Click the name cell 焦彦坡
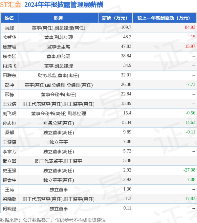The image size is (197, 223). point(10,47)
